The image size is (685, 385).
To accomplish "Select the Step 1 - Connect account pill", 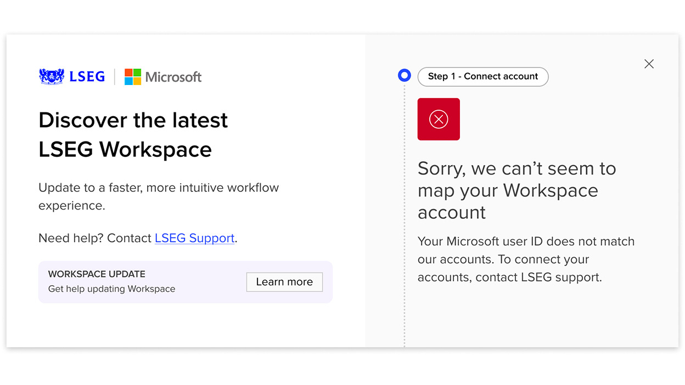I will (483, 77).
